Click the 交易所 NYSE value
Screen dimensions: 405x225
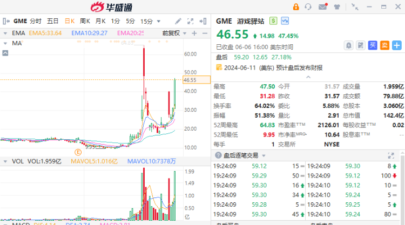tap(332, 144)
